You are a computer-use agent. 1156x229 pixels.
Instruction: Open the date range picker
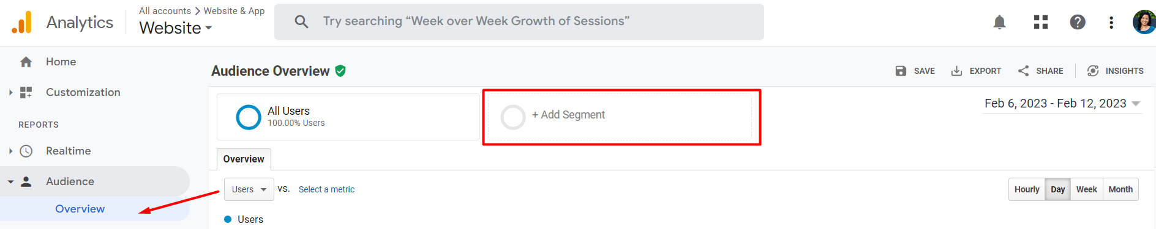[1062, 104]
